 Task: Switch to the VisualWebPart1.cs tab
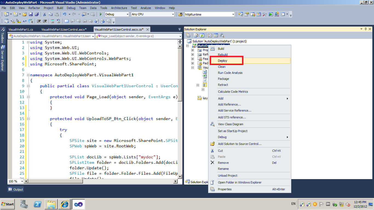(x=21, y=29)
